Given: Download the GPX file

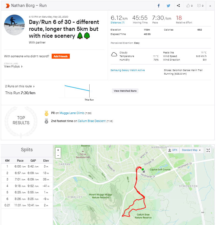Looking at the screenshot, I should pos(173,150).
